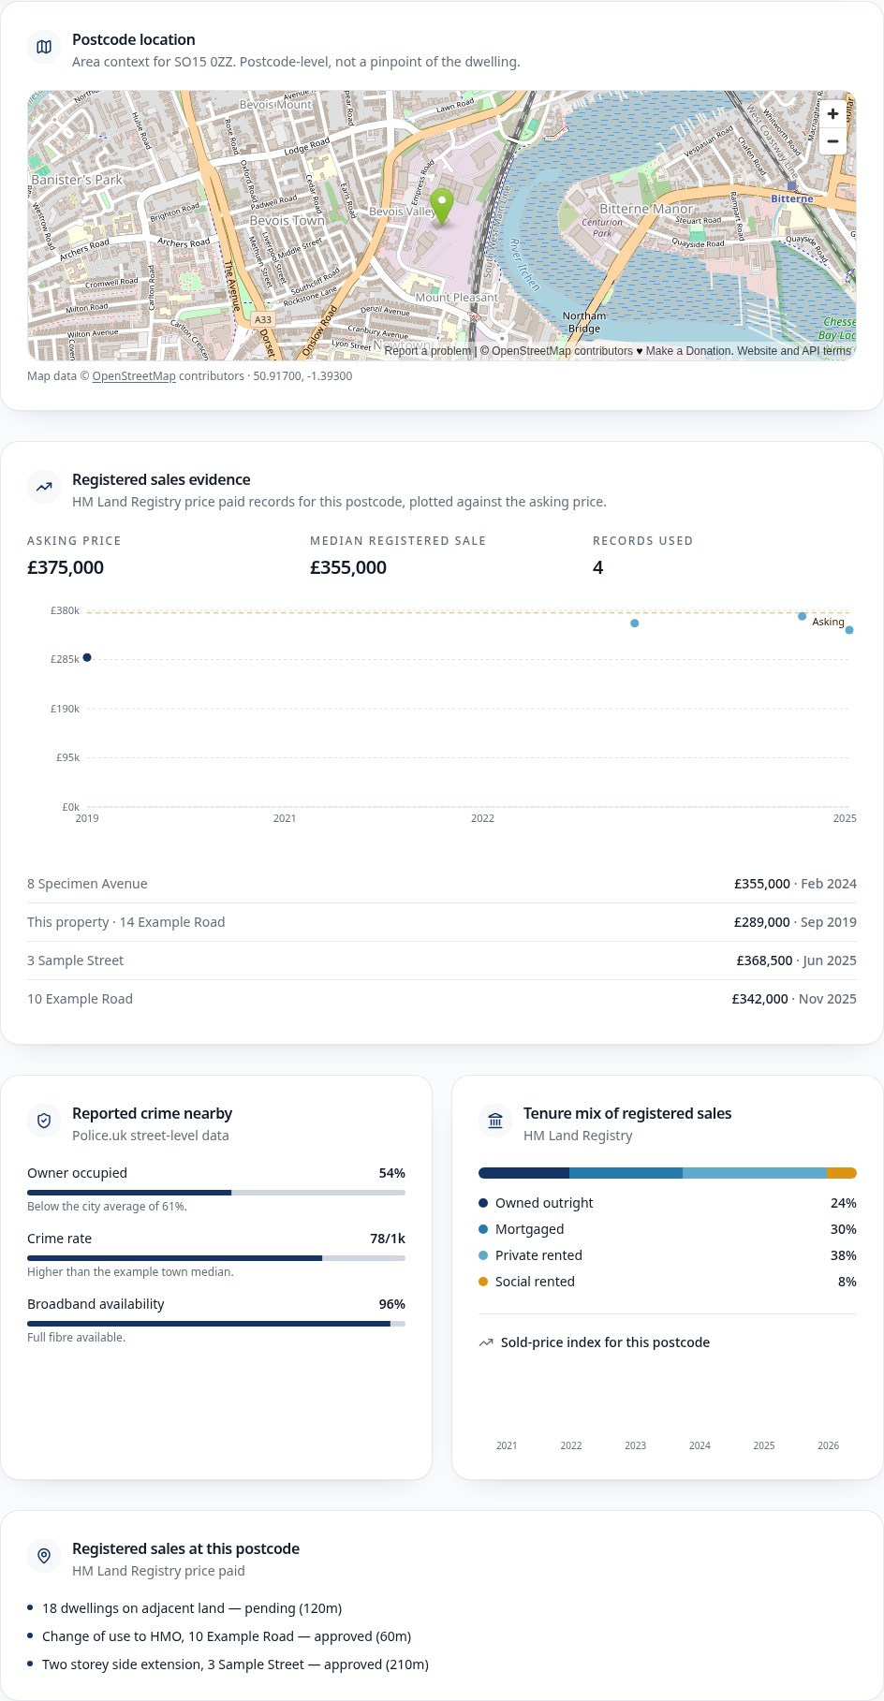
Task: Click the £355,000 · Feb 2024 value
Action: (x=795, y=884)
